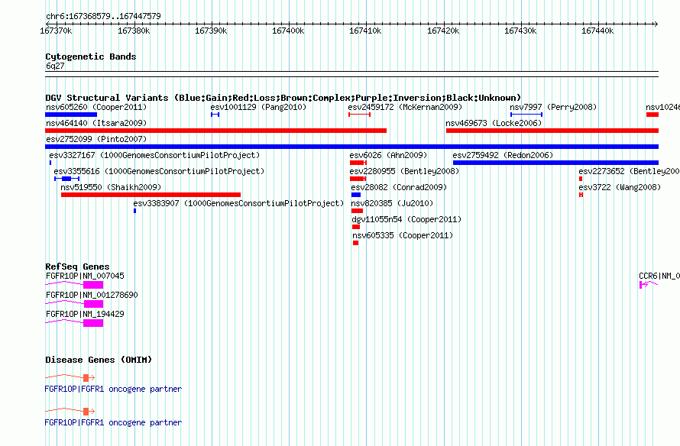The width and height of the screenshot is (680, 446).
Task: Click the nsv464140 (Itsara2009) red loss bar
Action: [215, 131]
